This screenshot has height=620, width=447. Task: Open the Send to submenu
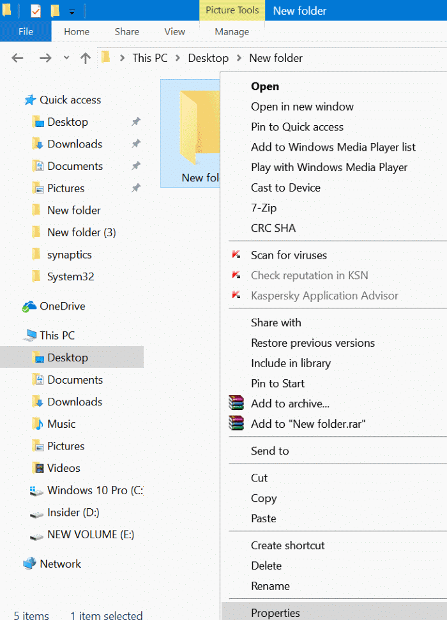[269, 451]
